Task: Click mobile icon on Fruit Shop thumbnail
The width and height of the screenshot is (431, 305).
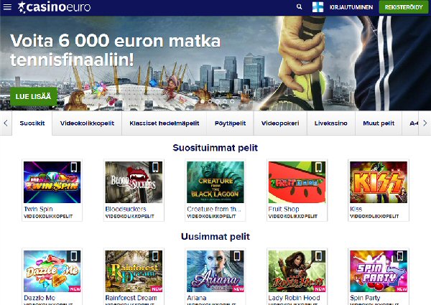Action: (x=318, y=167)
